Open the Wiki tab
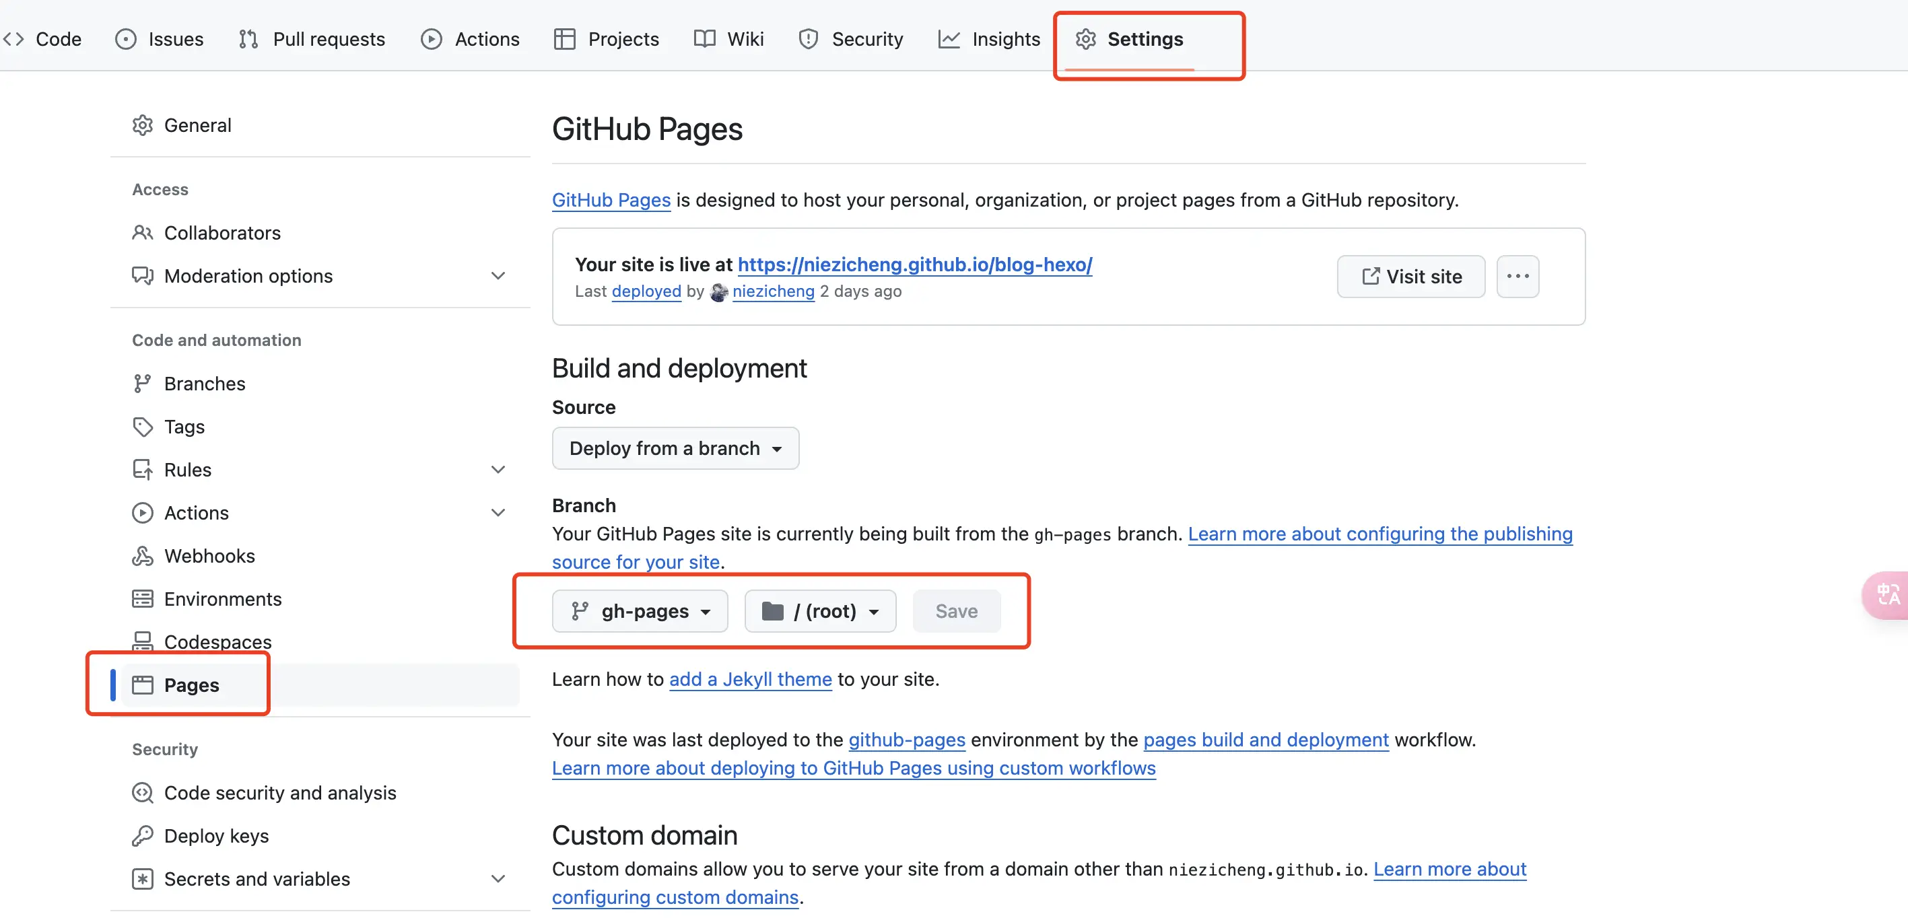Screen dimensions: 1908x918 [x=729, y=38]
